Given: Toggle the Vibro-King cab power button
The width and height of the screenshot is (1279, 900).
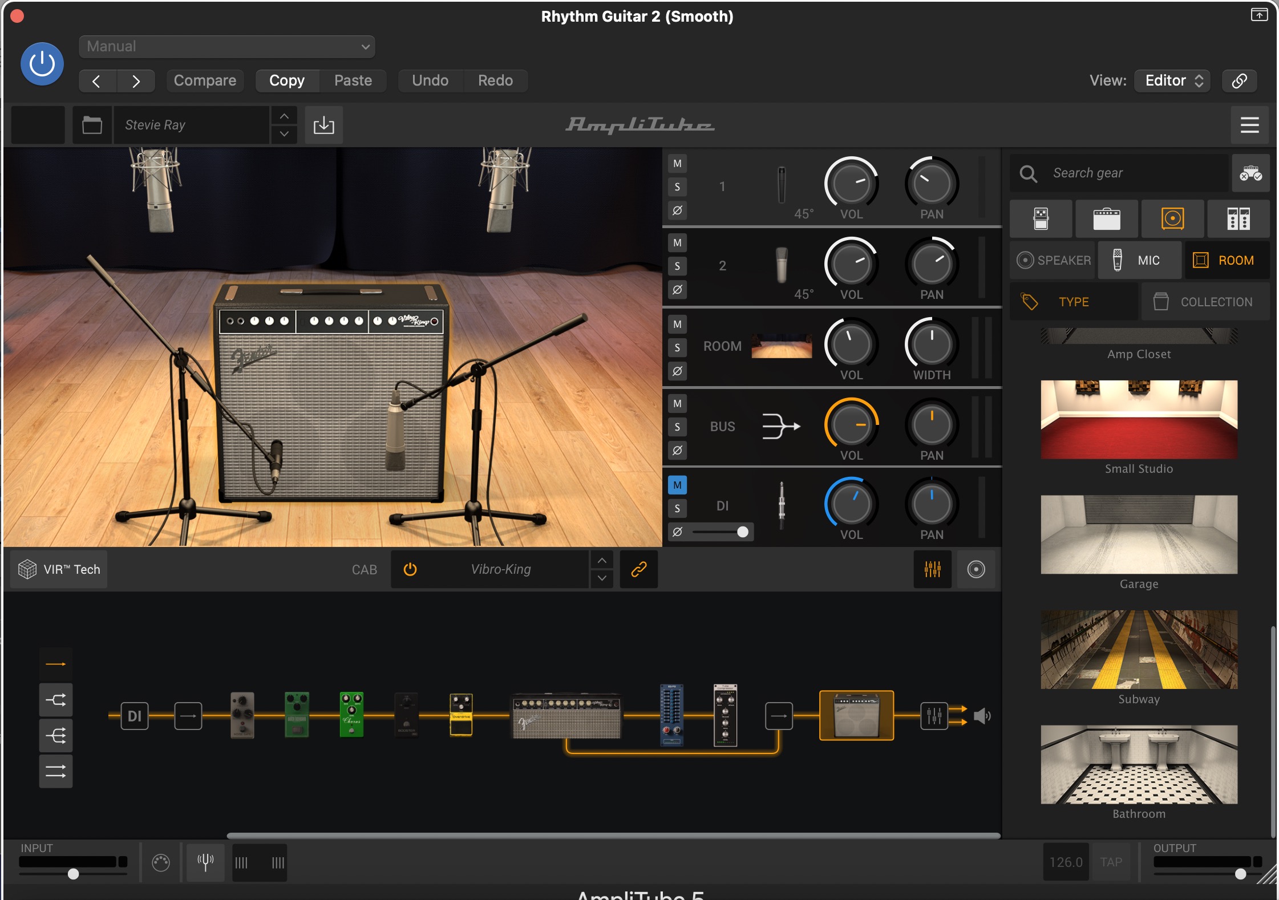Looking at the screenshot, I should (x=410, y=569).
